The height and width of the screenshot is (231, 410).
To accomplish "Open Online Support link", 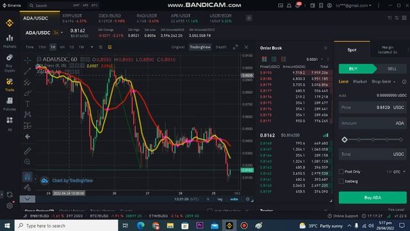I will pos(343,216).
